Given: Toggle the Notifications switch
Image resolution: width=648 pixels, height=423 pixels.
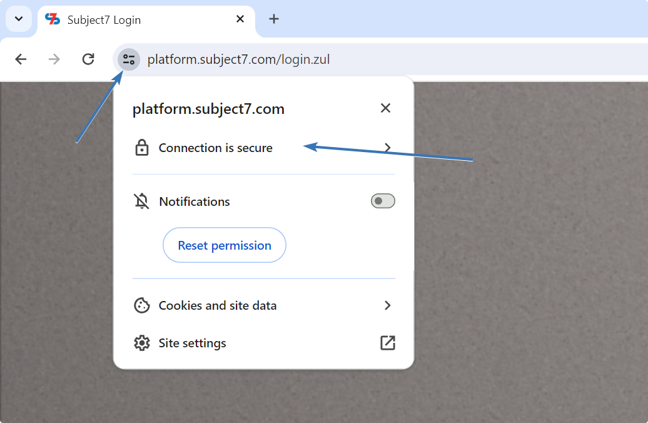Looking at the screenshot, I should [x=383, y=201].
